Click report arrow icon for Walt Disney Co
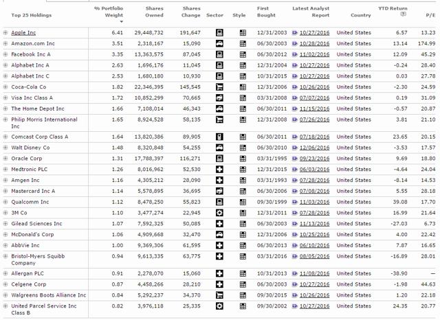Screen dimensions: 440x320 coord(295,148)
